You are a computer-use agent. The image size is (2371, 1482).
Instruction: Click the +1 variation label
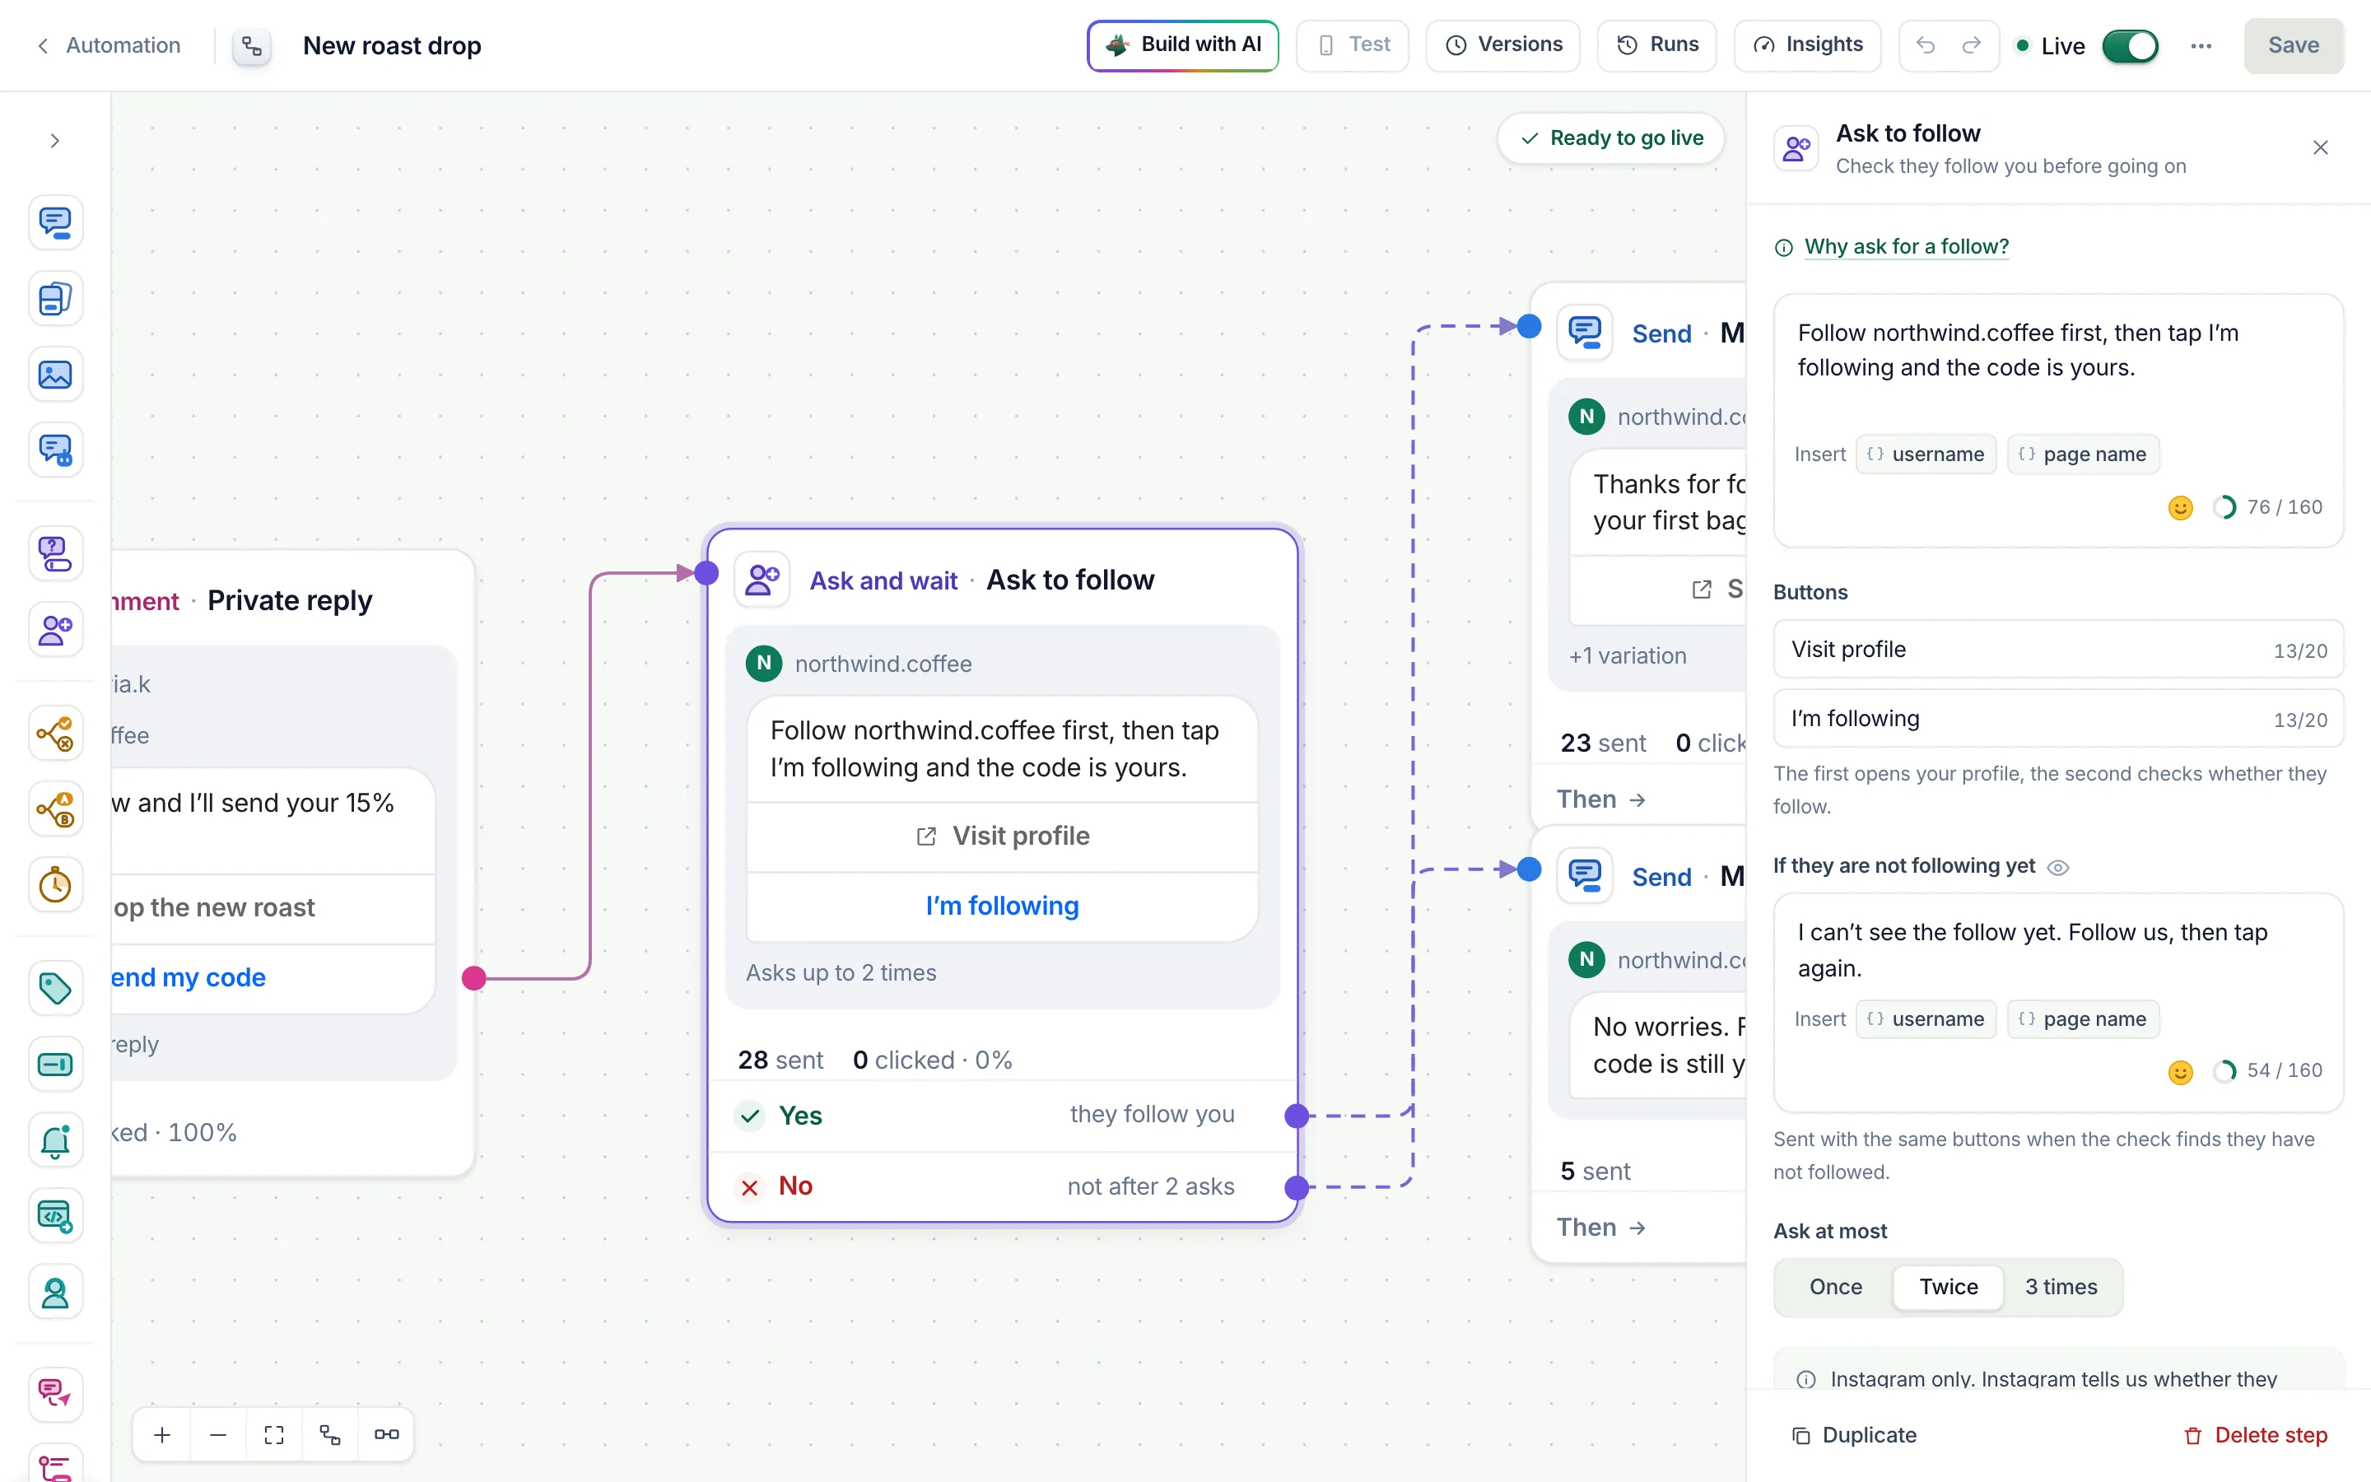point(1628,657)
